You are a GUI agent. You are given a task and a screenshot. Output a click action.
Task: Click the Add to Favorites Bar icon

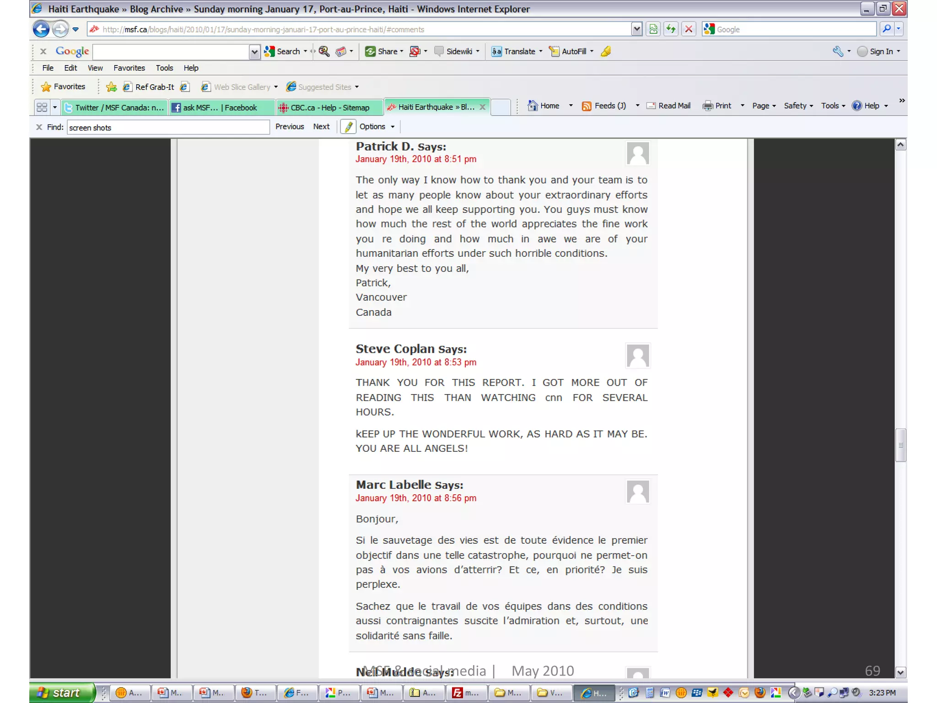coord(111,87)
